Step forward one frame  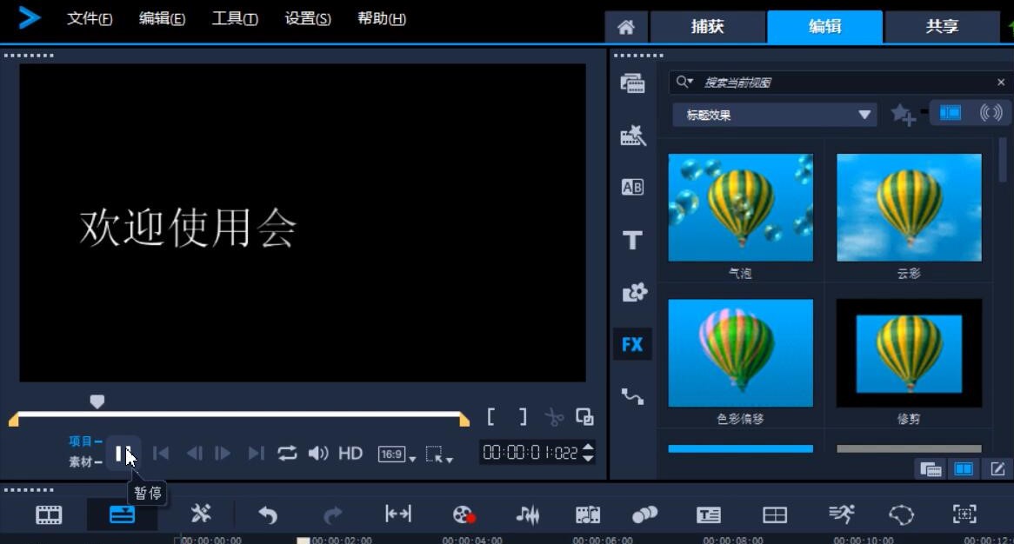[x=223, y=454]
